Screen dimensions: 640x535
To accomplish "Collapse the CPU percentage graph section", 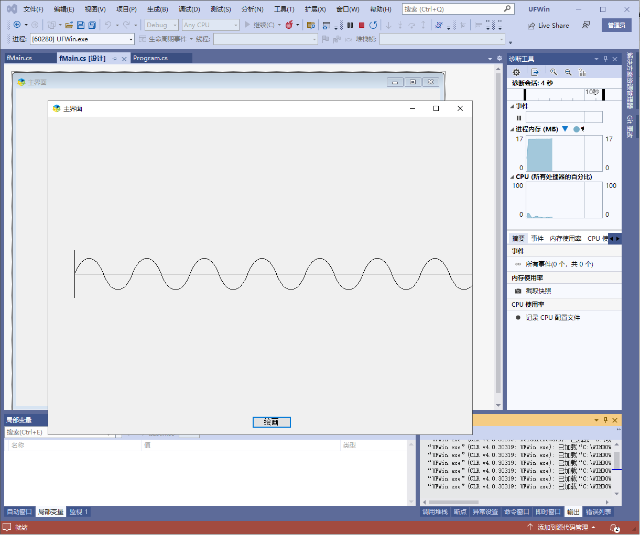I will tap(512, 177).
